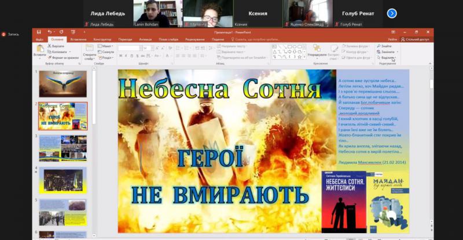The height and width of the screenshot is (240, 463).
Task: Save the presentation with the floppy disk icon
Action: coord(39,32)
